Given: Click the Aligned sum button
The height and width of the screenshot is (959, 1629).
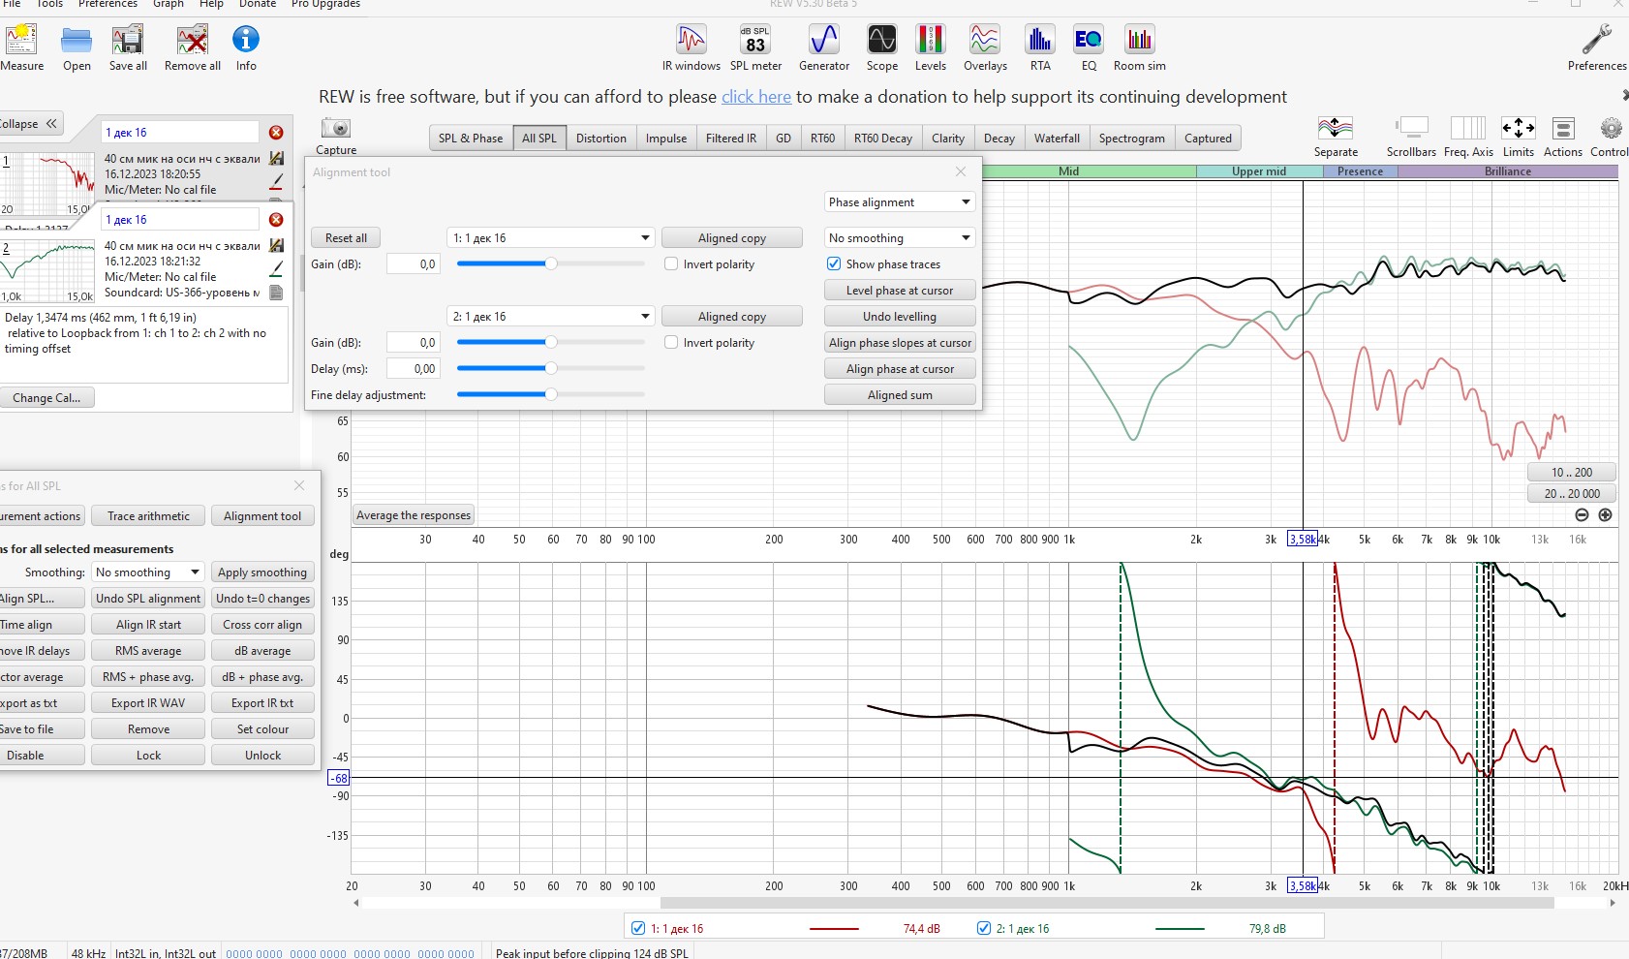Looking at the screenshot, I should [x=900, y=395].
